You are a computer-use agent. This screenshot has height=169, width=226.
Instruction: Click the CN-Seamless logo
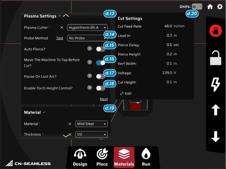point(28,163)
